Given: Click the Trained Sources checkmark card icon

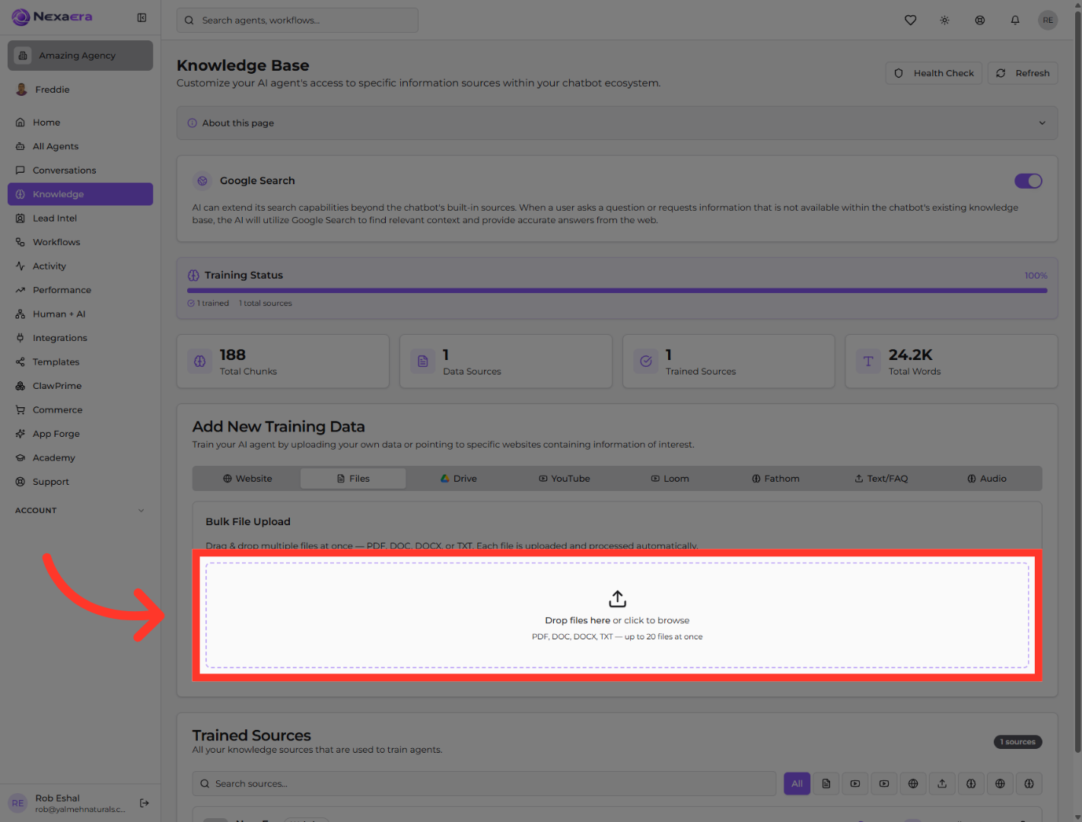Looking at the screenshot, I should (646, 362).
